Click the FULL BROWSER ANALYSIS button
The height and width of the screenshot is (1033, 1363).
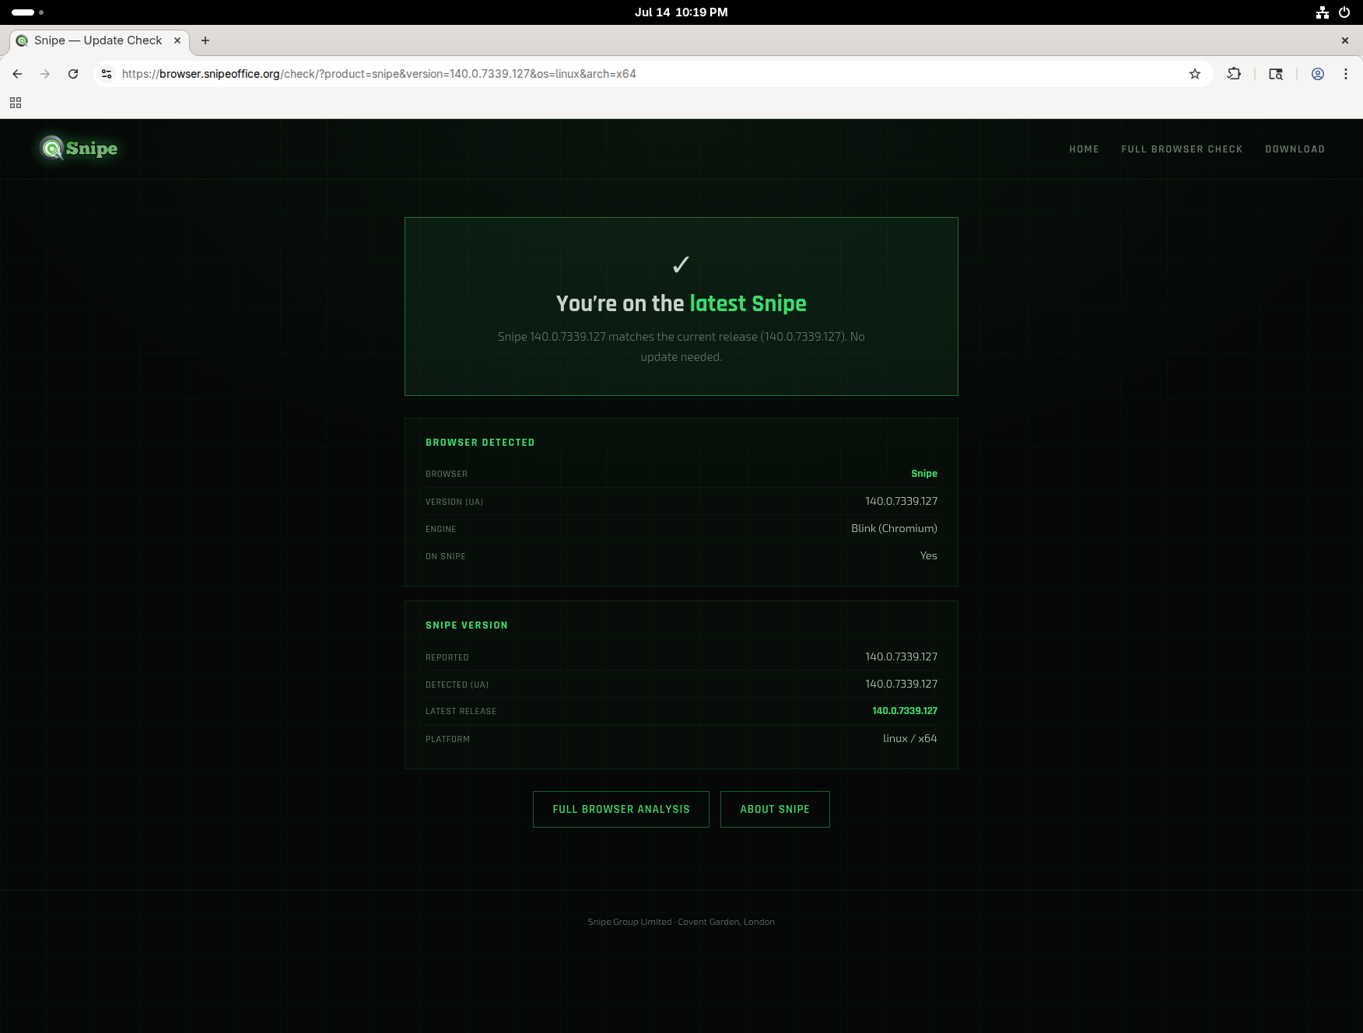(621, 809)
